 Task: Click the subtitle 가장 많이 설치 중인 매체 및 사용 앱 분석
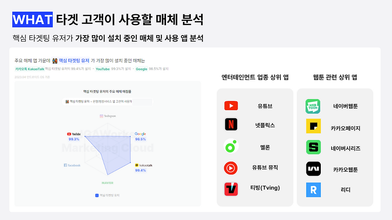[140, 38]
